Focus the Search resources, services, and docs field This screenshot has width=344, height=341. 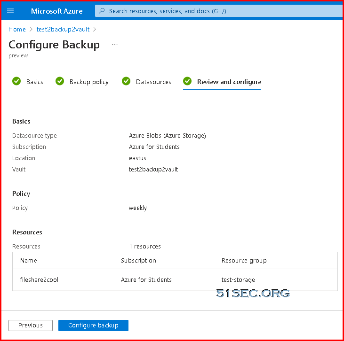tap(219, 11)
